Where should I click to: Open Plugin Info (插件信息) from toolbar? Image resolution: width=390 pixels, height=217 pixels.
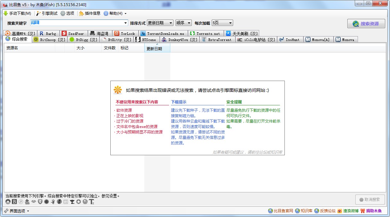tap(89, 13)
